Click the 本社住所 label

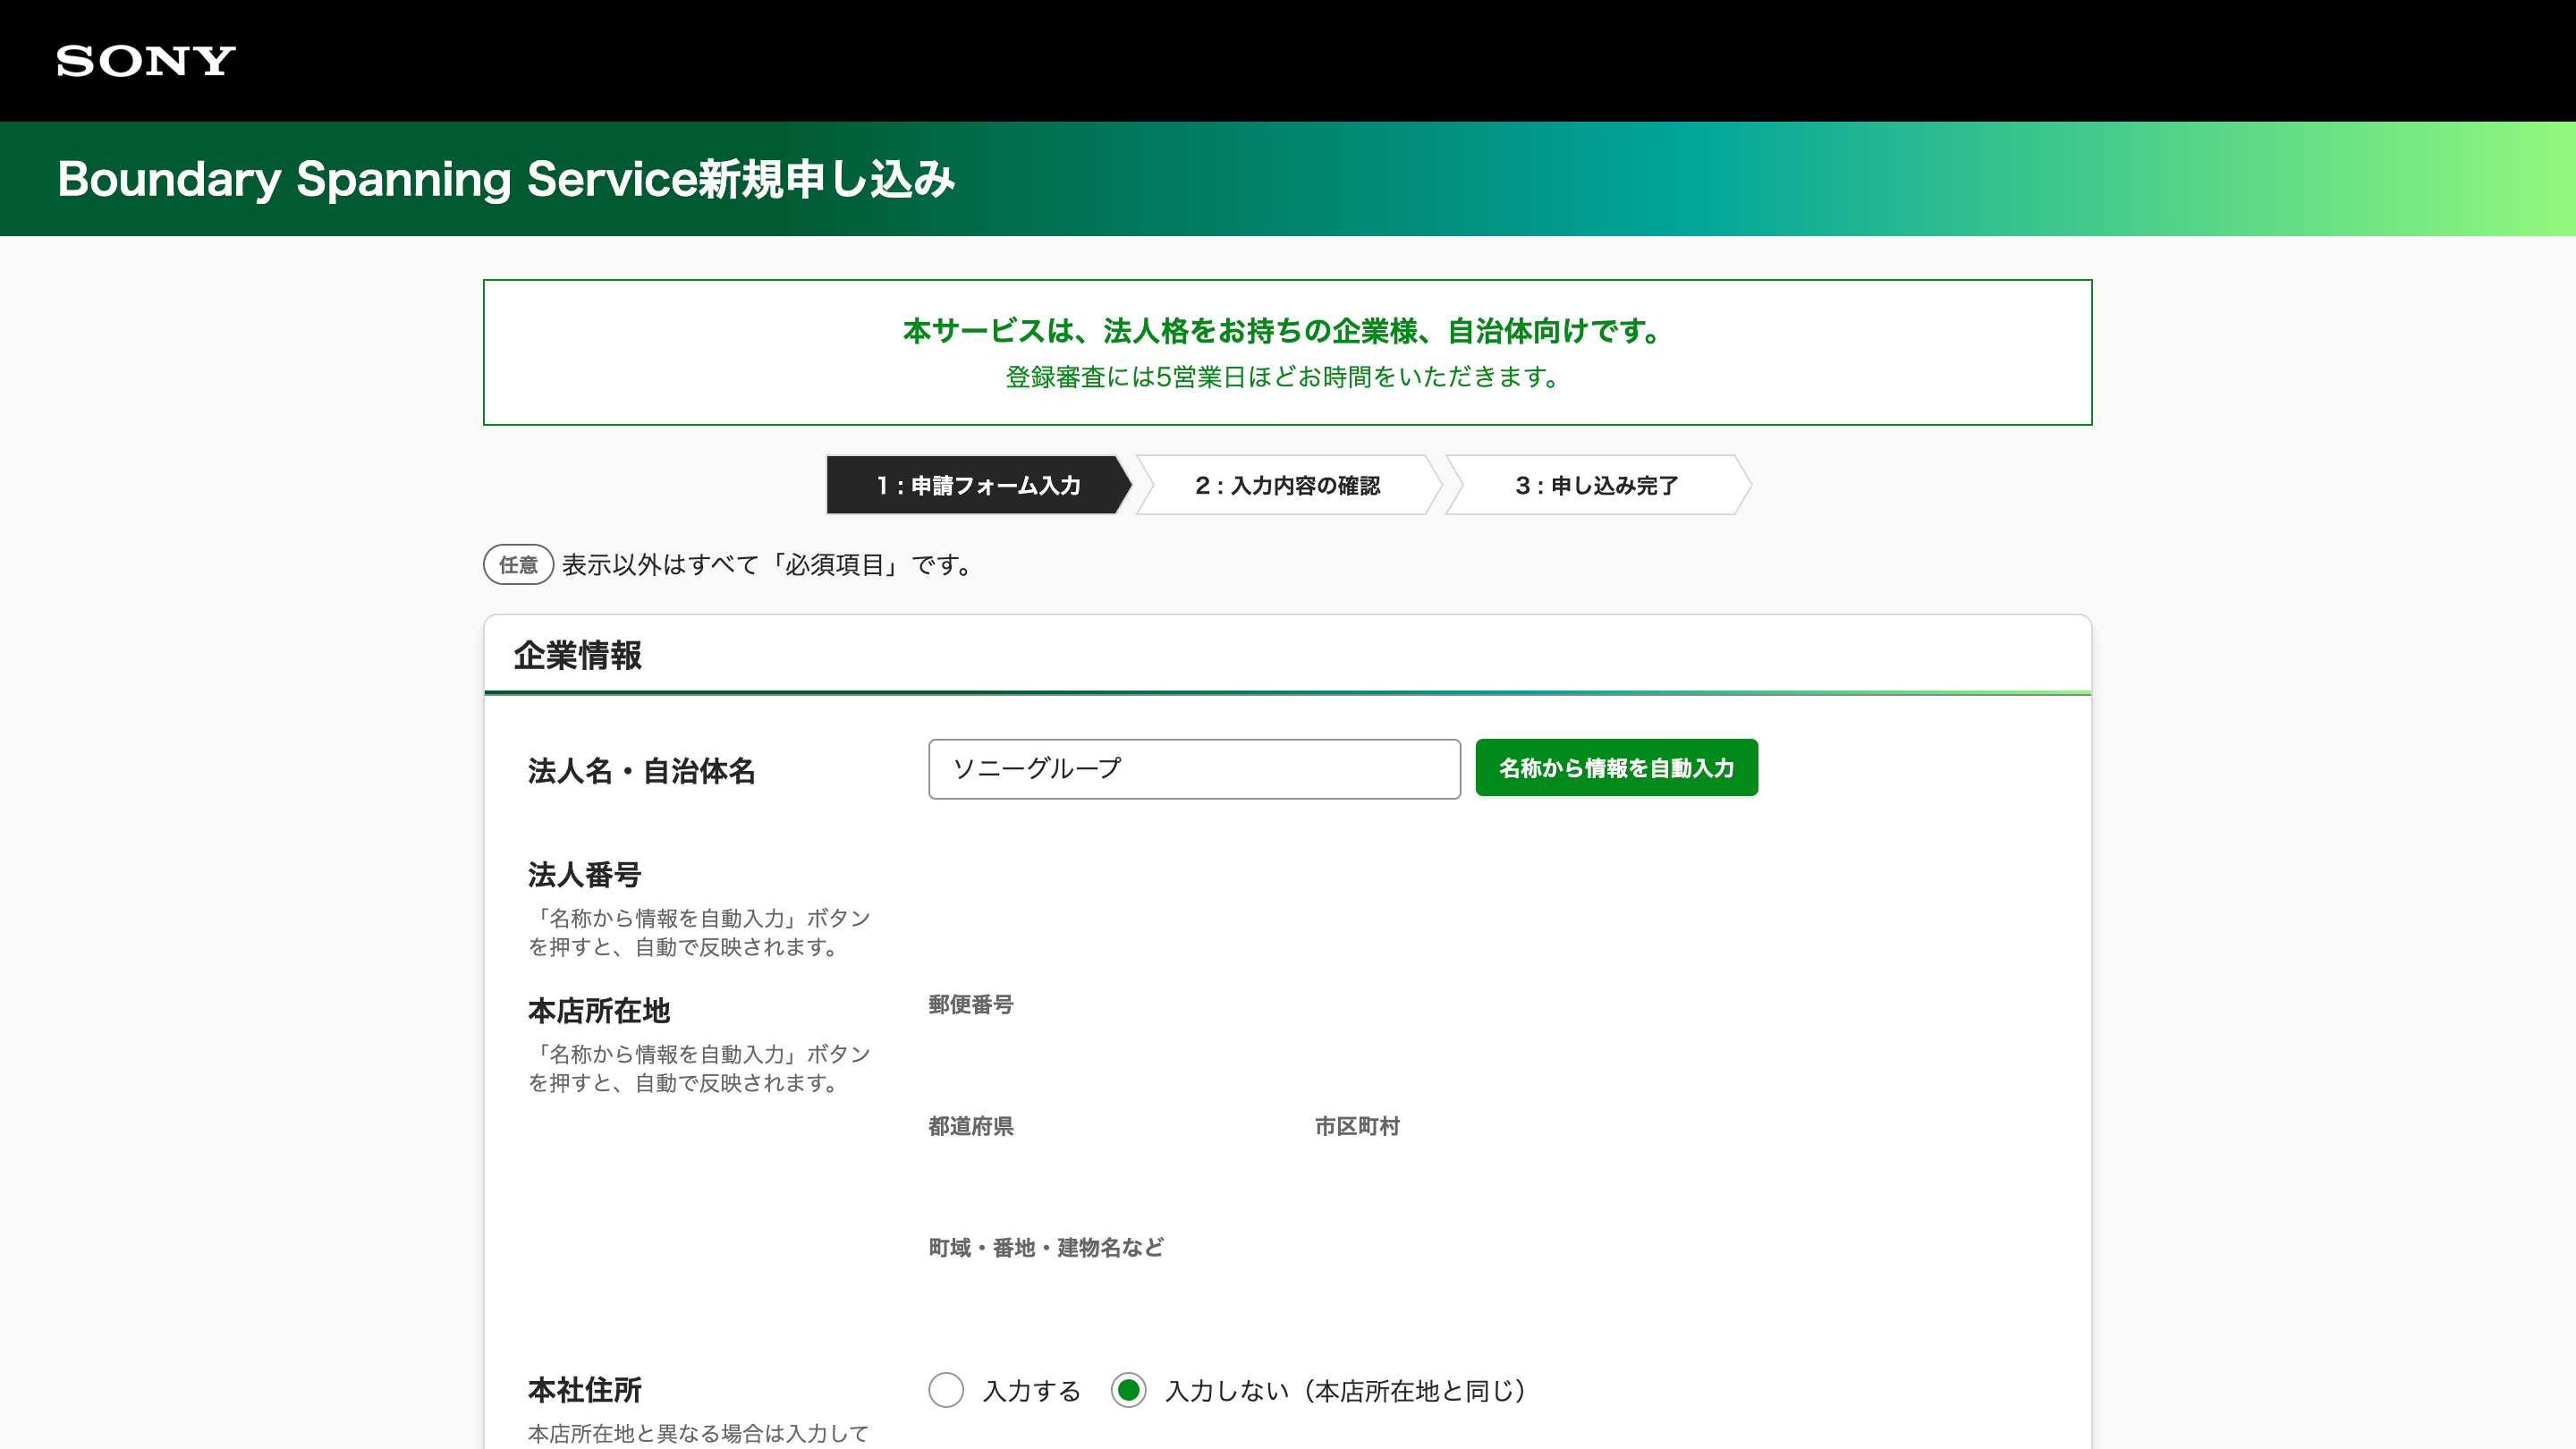coord(585,1390)
